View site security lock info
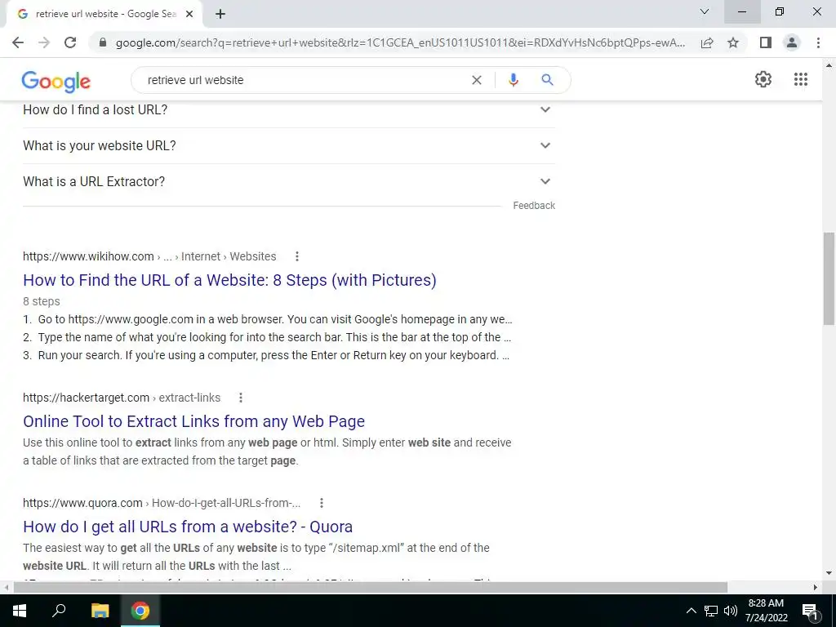Viewport: 836px width, 627px height. tap(103, 42)
